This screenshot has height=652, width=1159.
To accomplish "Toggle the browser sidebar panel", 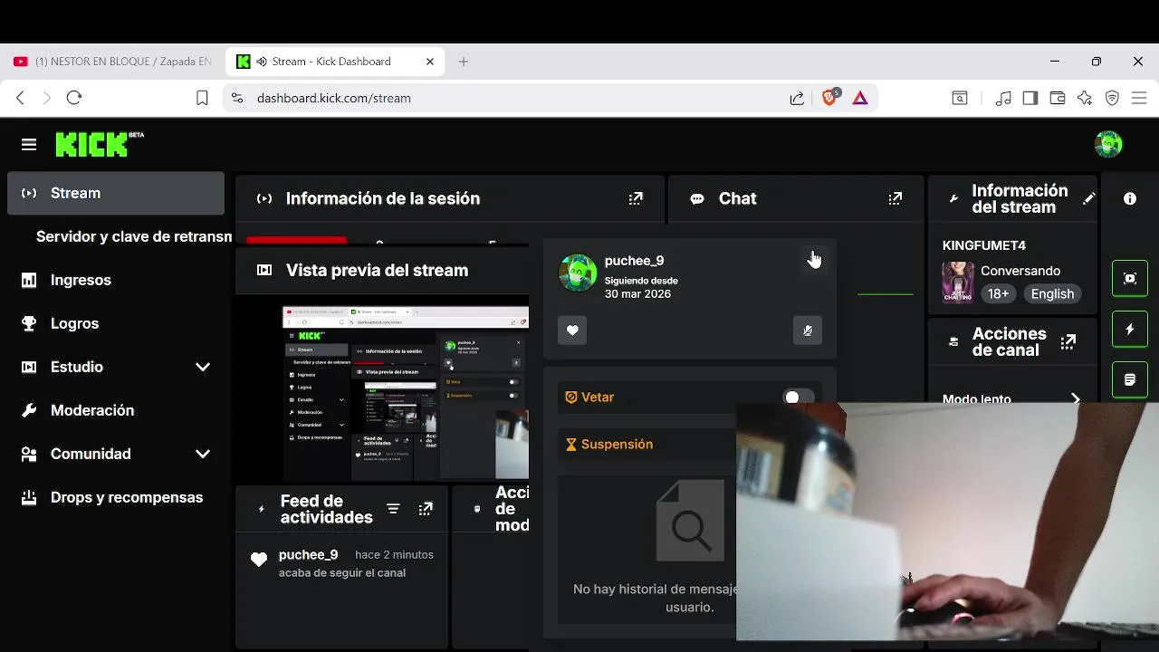I will tap(1030, 98).
